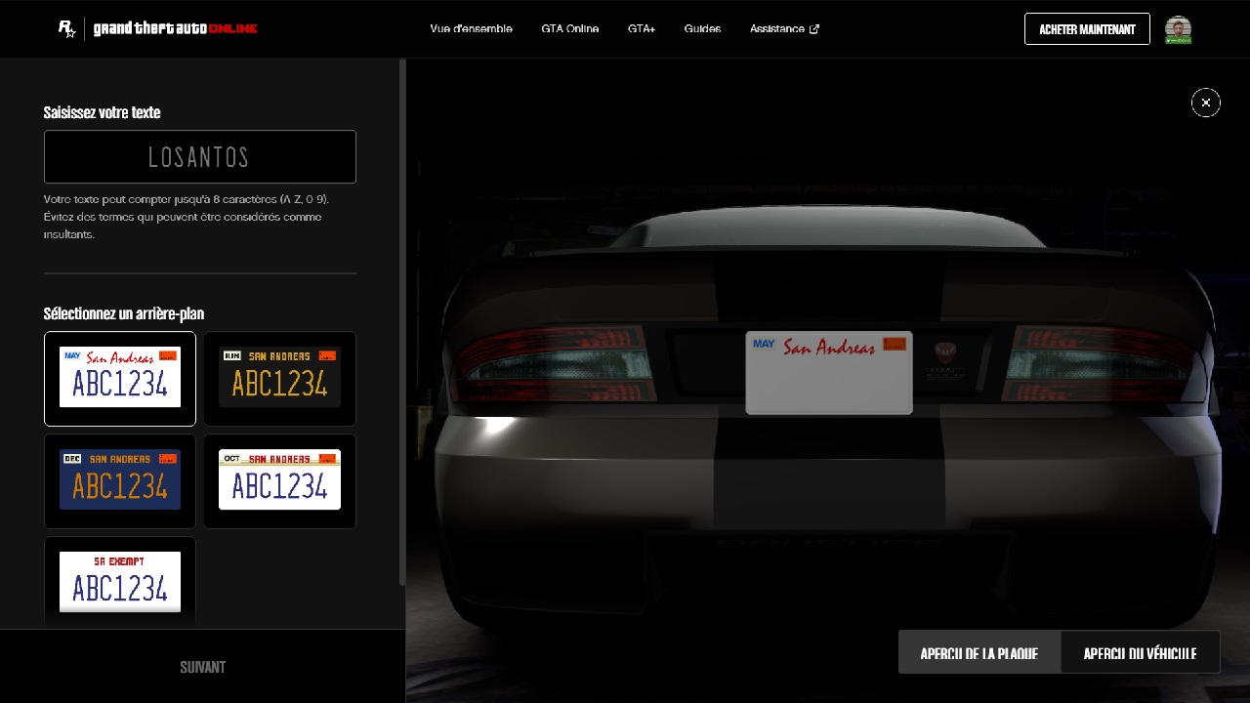Viewport: 1250px width, 703px height.
Task: Click the Grand Theft Auto Online logo
Action: point(176,29)
